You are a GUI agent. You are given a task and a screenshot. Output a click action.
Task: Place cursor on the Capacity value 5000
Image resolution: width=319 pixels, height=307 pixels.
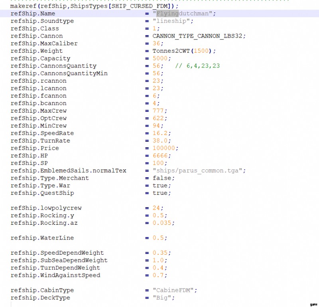pos(160,58)
